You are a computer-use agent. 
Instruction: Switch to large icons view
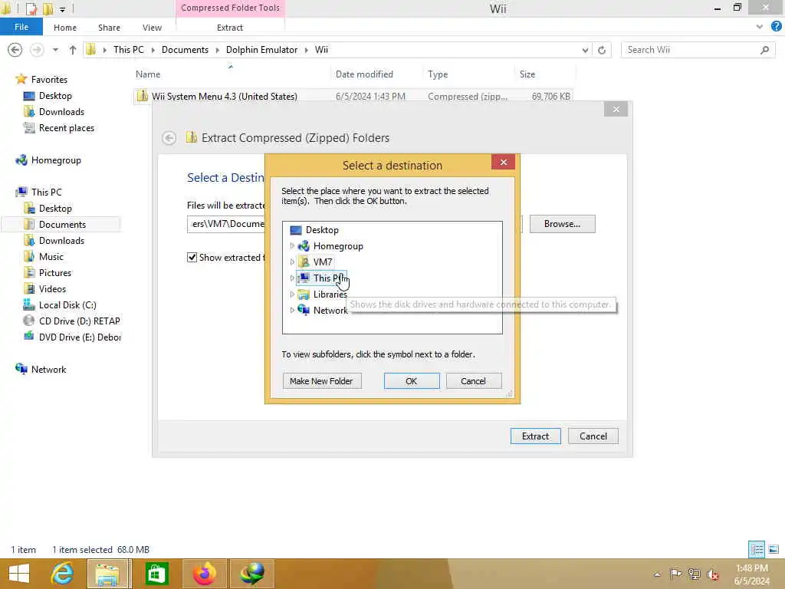(774, 549)
